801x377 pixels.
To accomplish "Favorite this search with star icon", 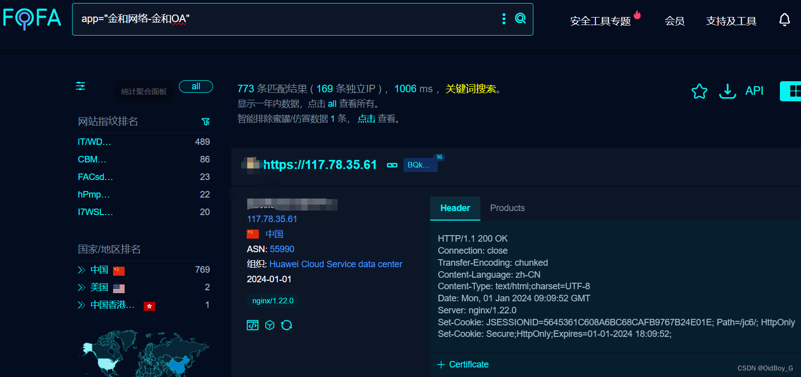I will [x=699, y=91].
